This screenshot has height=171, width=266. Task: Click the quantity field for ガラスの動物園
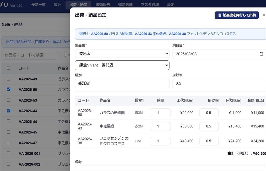(160, 113)
